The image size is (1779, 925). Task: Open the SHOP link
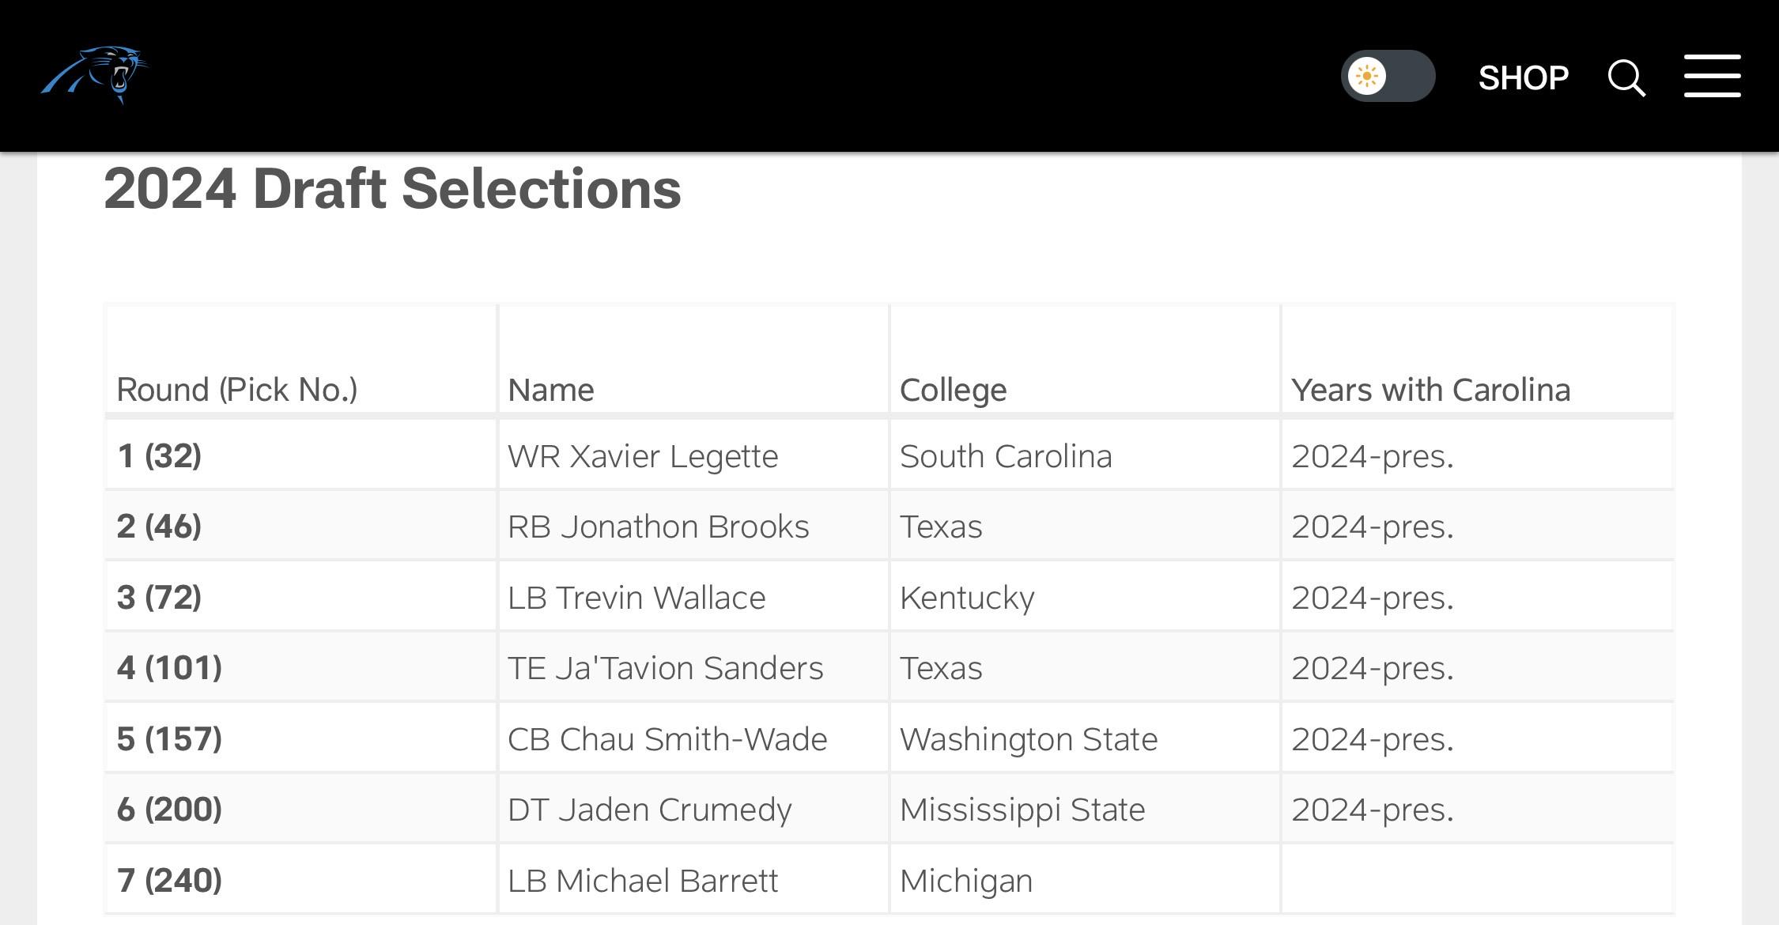click(x=1523, y=77)
